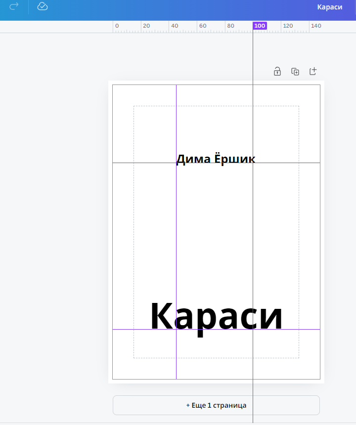356x425 pixels.
Task: Click the 80 mark on the ruler
Action: [231, 26]
